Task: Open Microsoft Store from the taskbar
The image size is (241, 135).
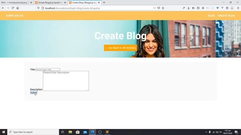Action: tap(78, 132)
